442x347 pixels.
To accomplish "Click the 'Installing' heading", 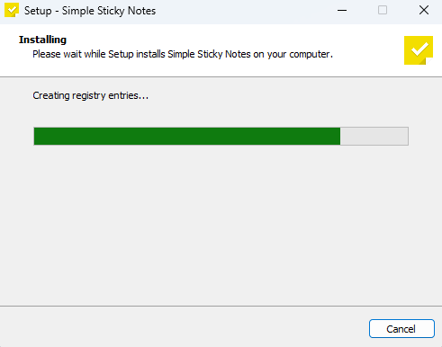I will (42, 40).
